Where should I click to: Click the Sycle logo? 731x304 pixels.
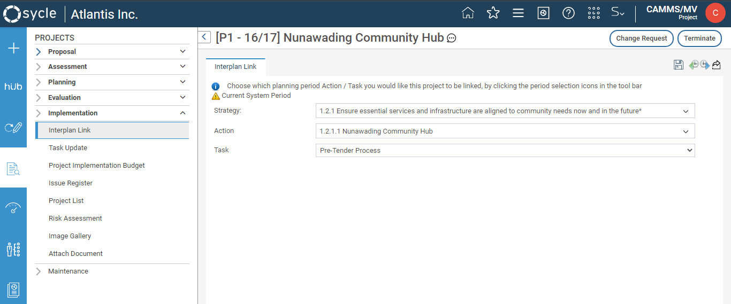(29, 13)
